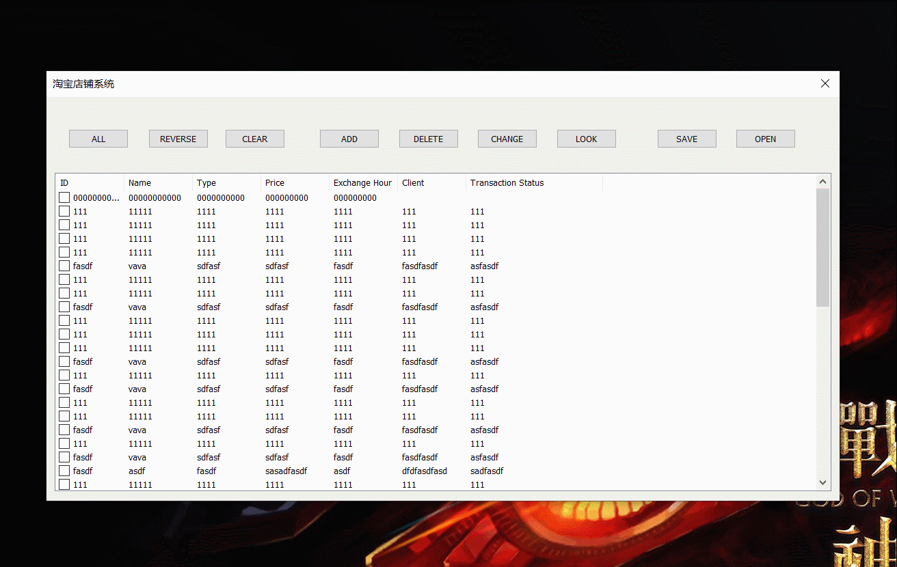897x567 pixels.
Task: Check the row containing sasadfasdf
Action: pos(64,471)
